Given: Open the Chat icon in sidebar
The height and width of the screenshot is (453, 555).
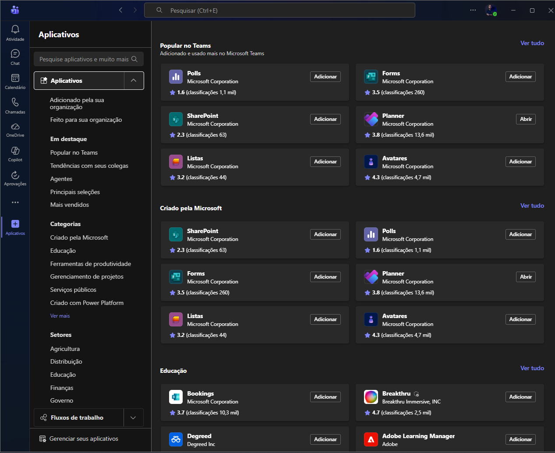Looking at the screenshot, I should pyautogui.click(x=15, y=54).
